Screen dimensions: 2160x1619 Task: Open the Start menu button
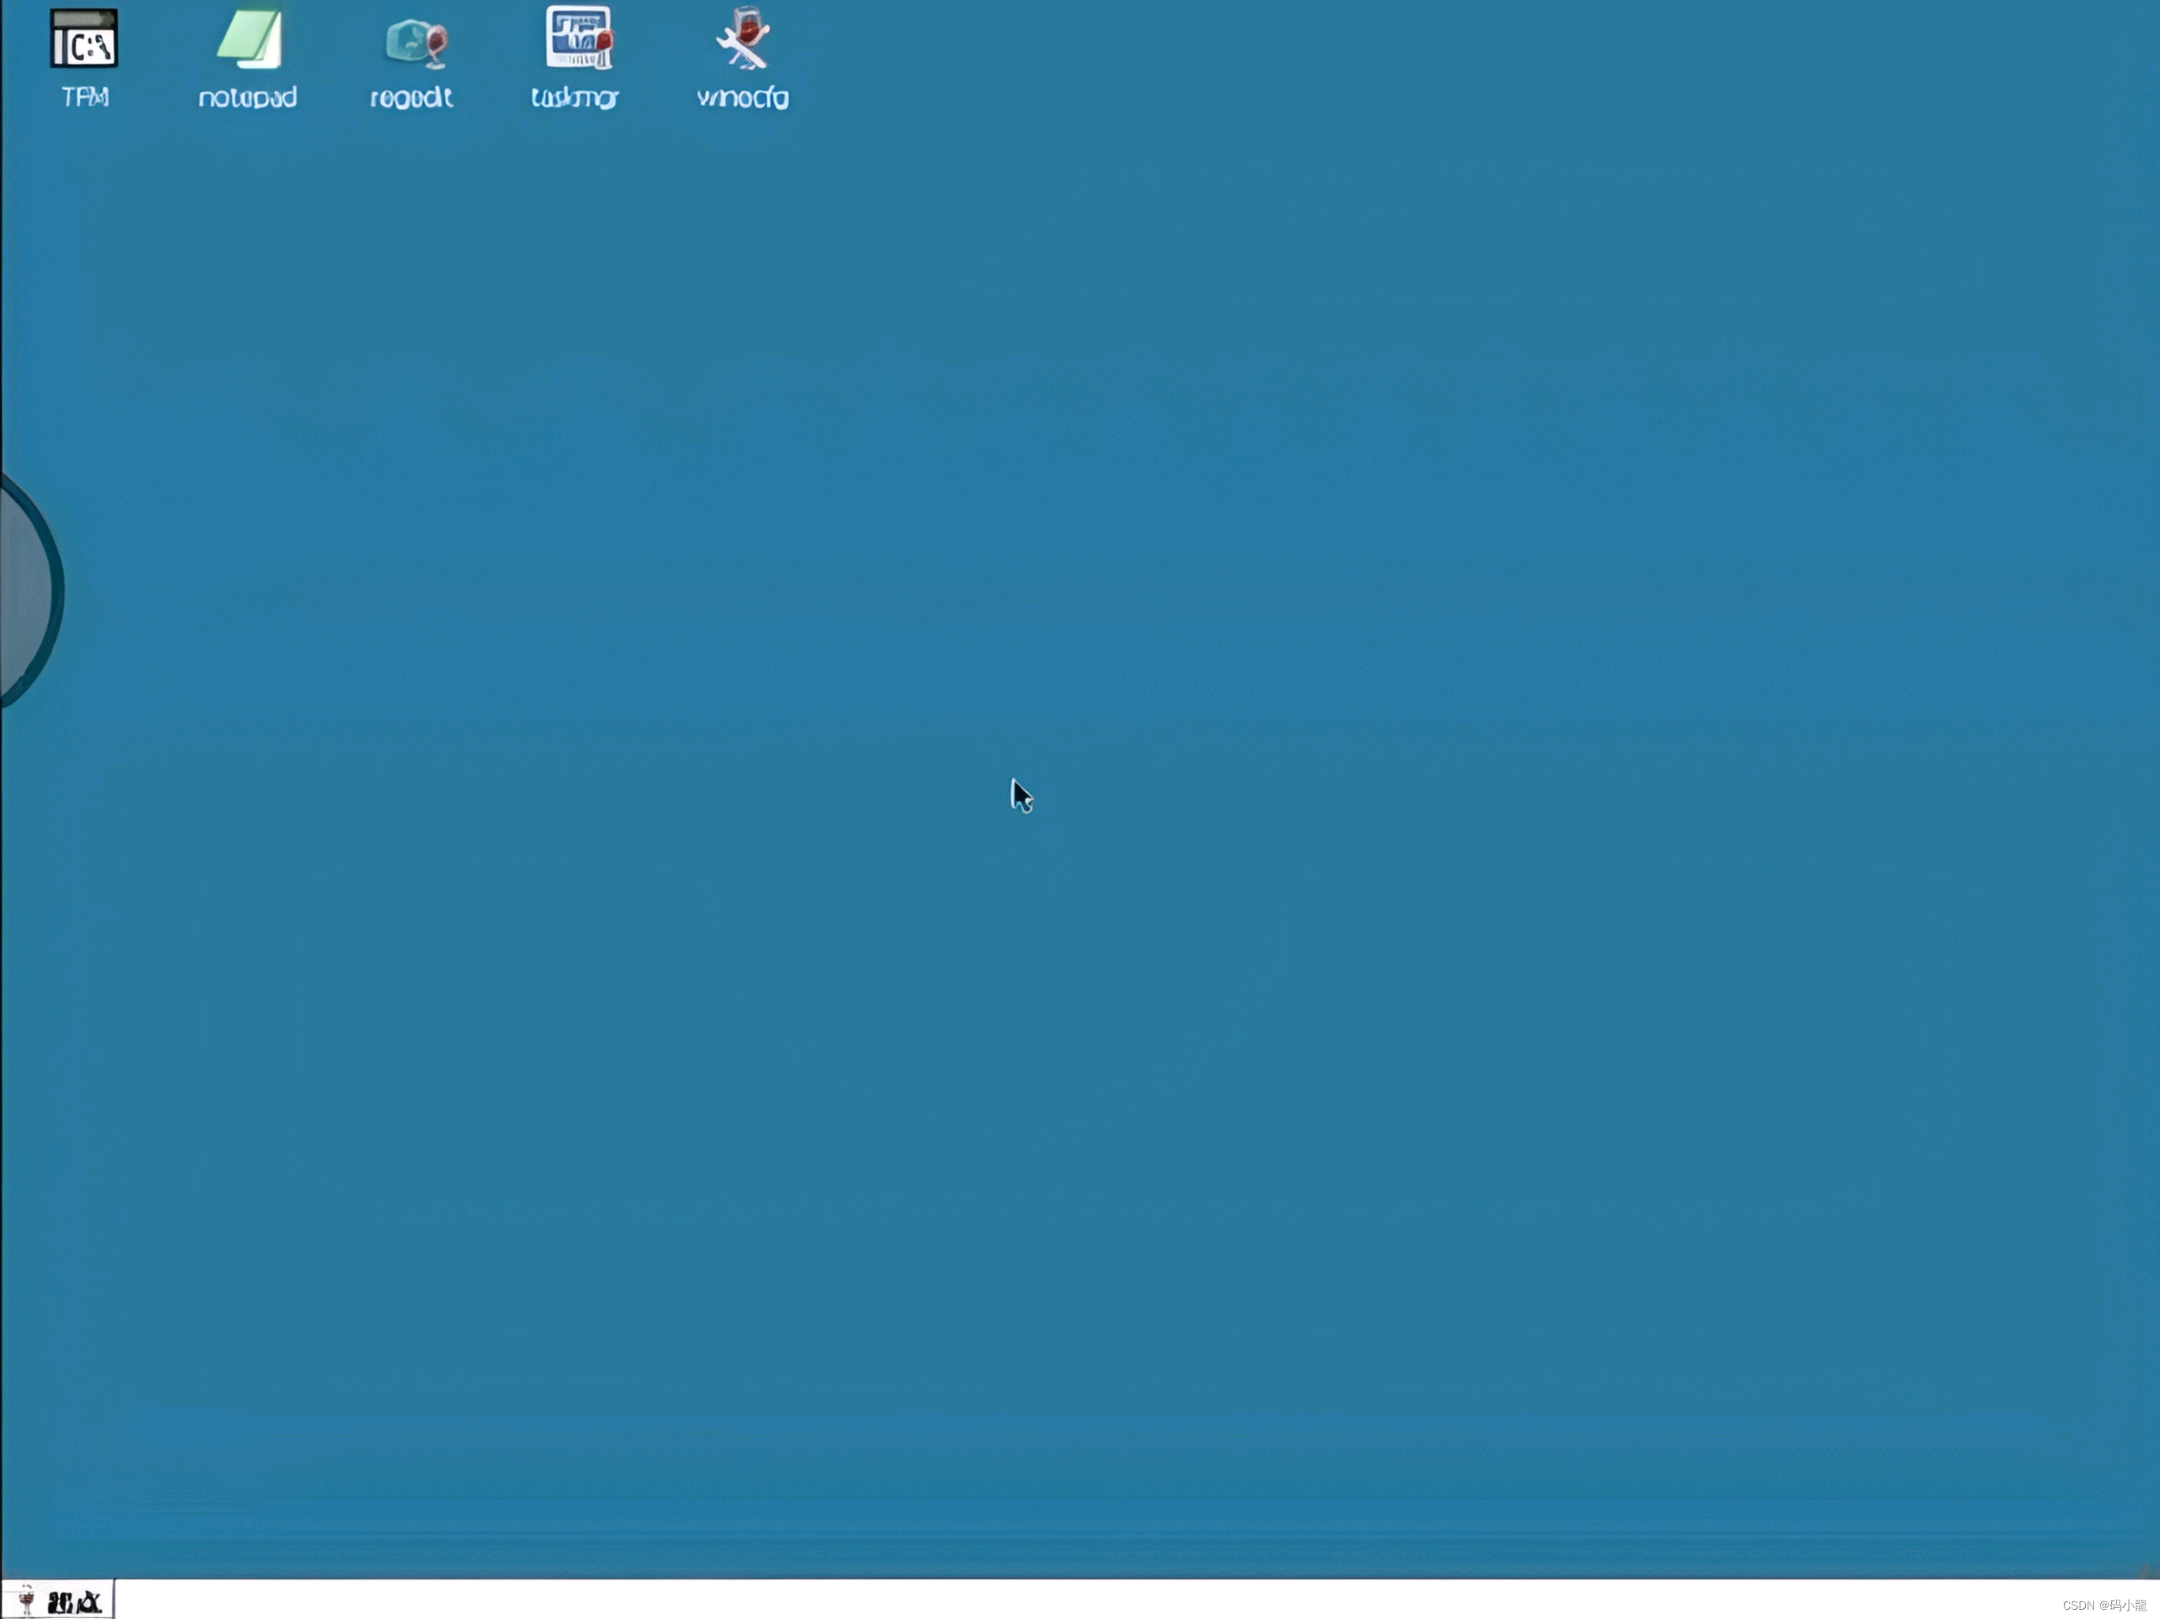click(57, 1601)
